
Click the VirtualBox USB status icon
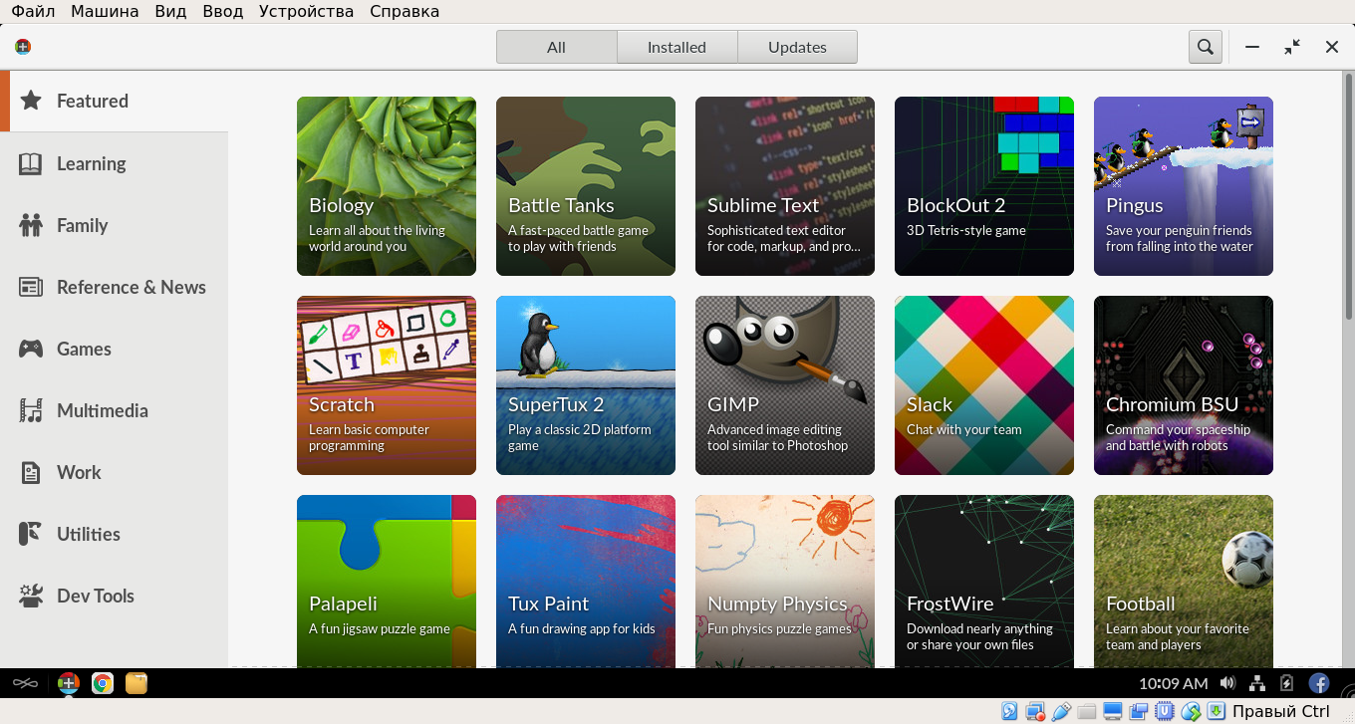[1061, 711]
